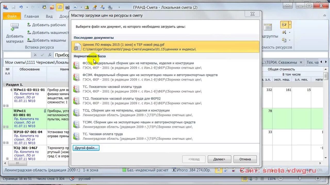Click the Redo arrow icon
The height and width of the screenshot is (185, 330).
tap(32, 7)
